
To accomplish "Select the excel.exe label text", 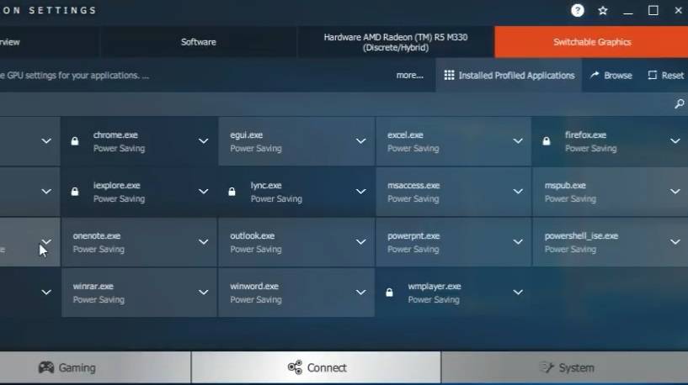I will [405, 134].
